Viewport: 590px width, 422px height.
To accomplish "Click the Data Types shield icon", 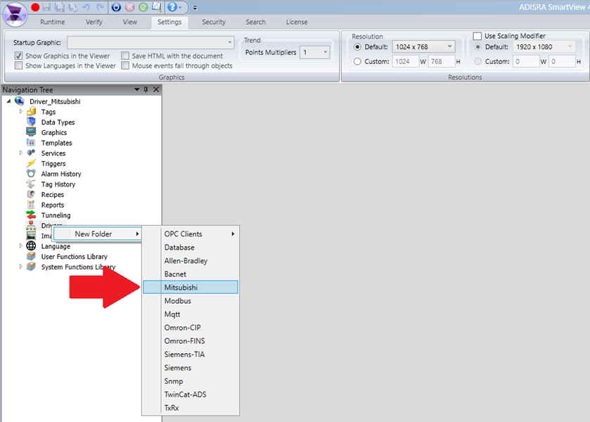I will point(31,122).
